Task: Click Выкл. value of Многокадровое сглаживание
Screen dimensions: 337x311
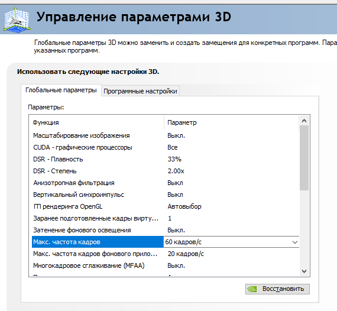Action: click(176, 265)
